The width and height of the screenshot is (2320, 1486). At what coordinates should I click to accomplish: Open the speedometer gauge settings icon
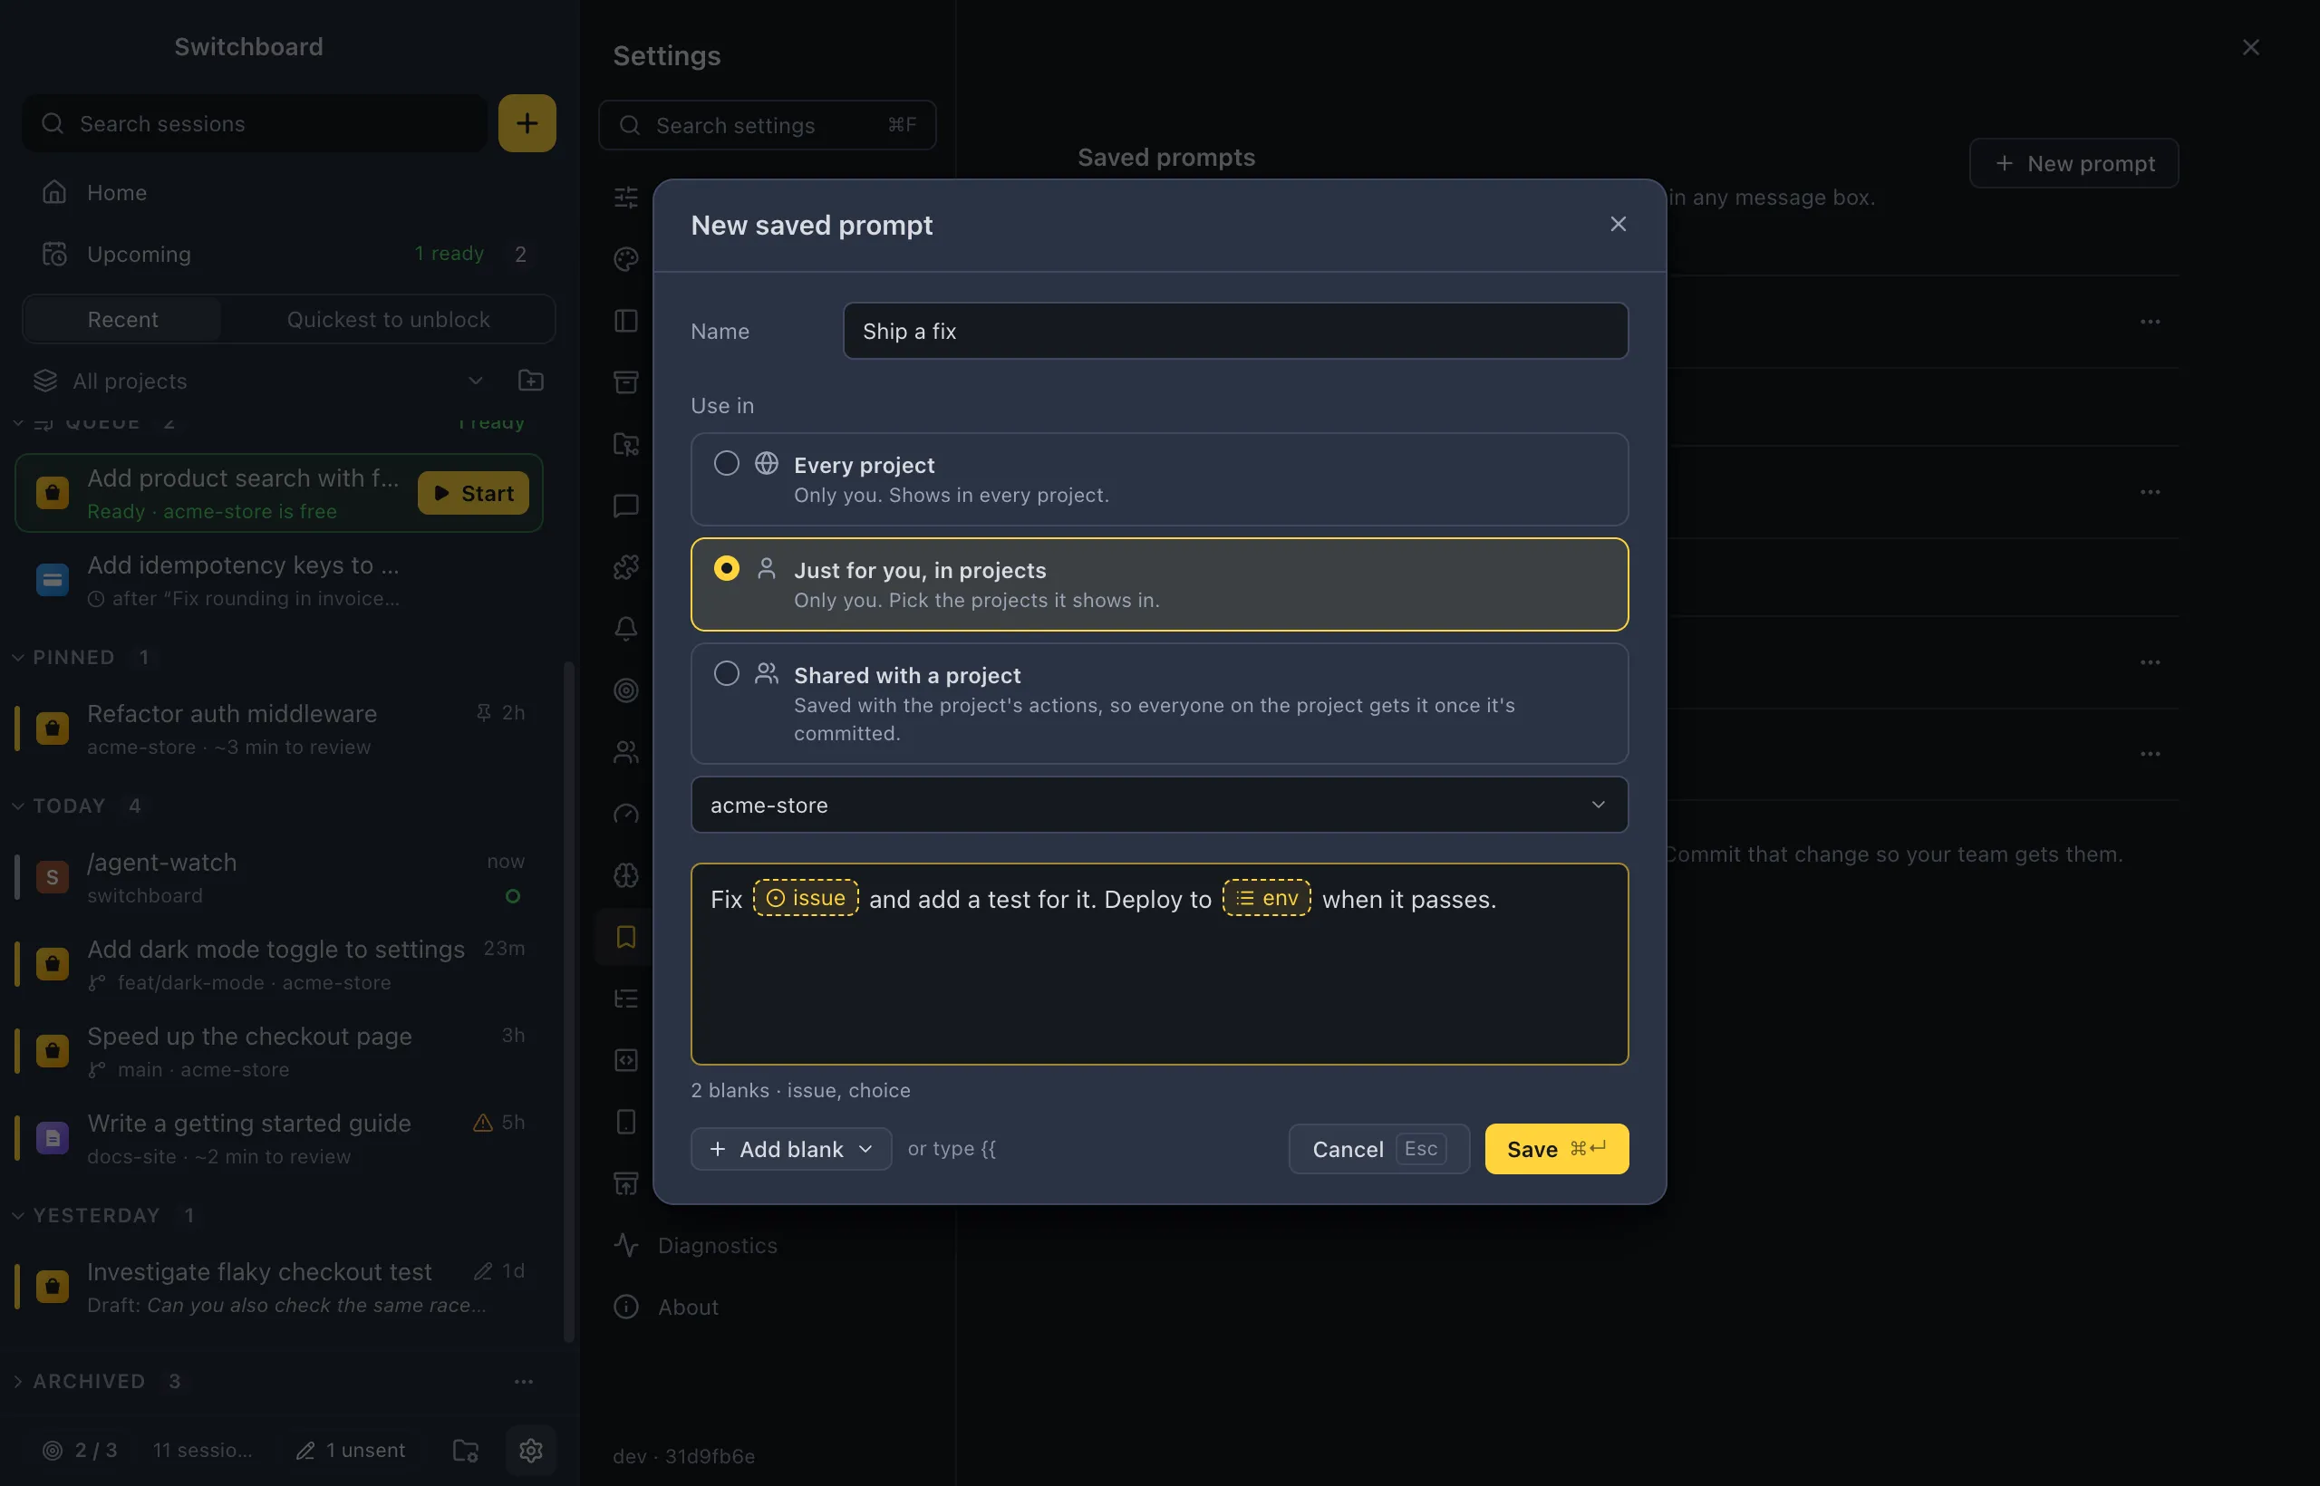pyautogui.click(x=626, y=814)
